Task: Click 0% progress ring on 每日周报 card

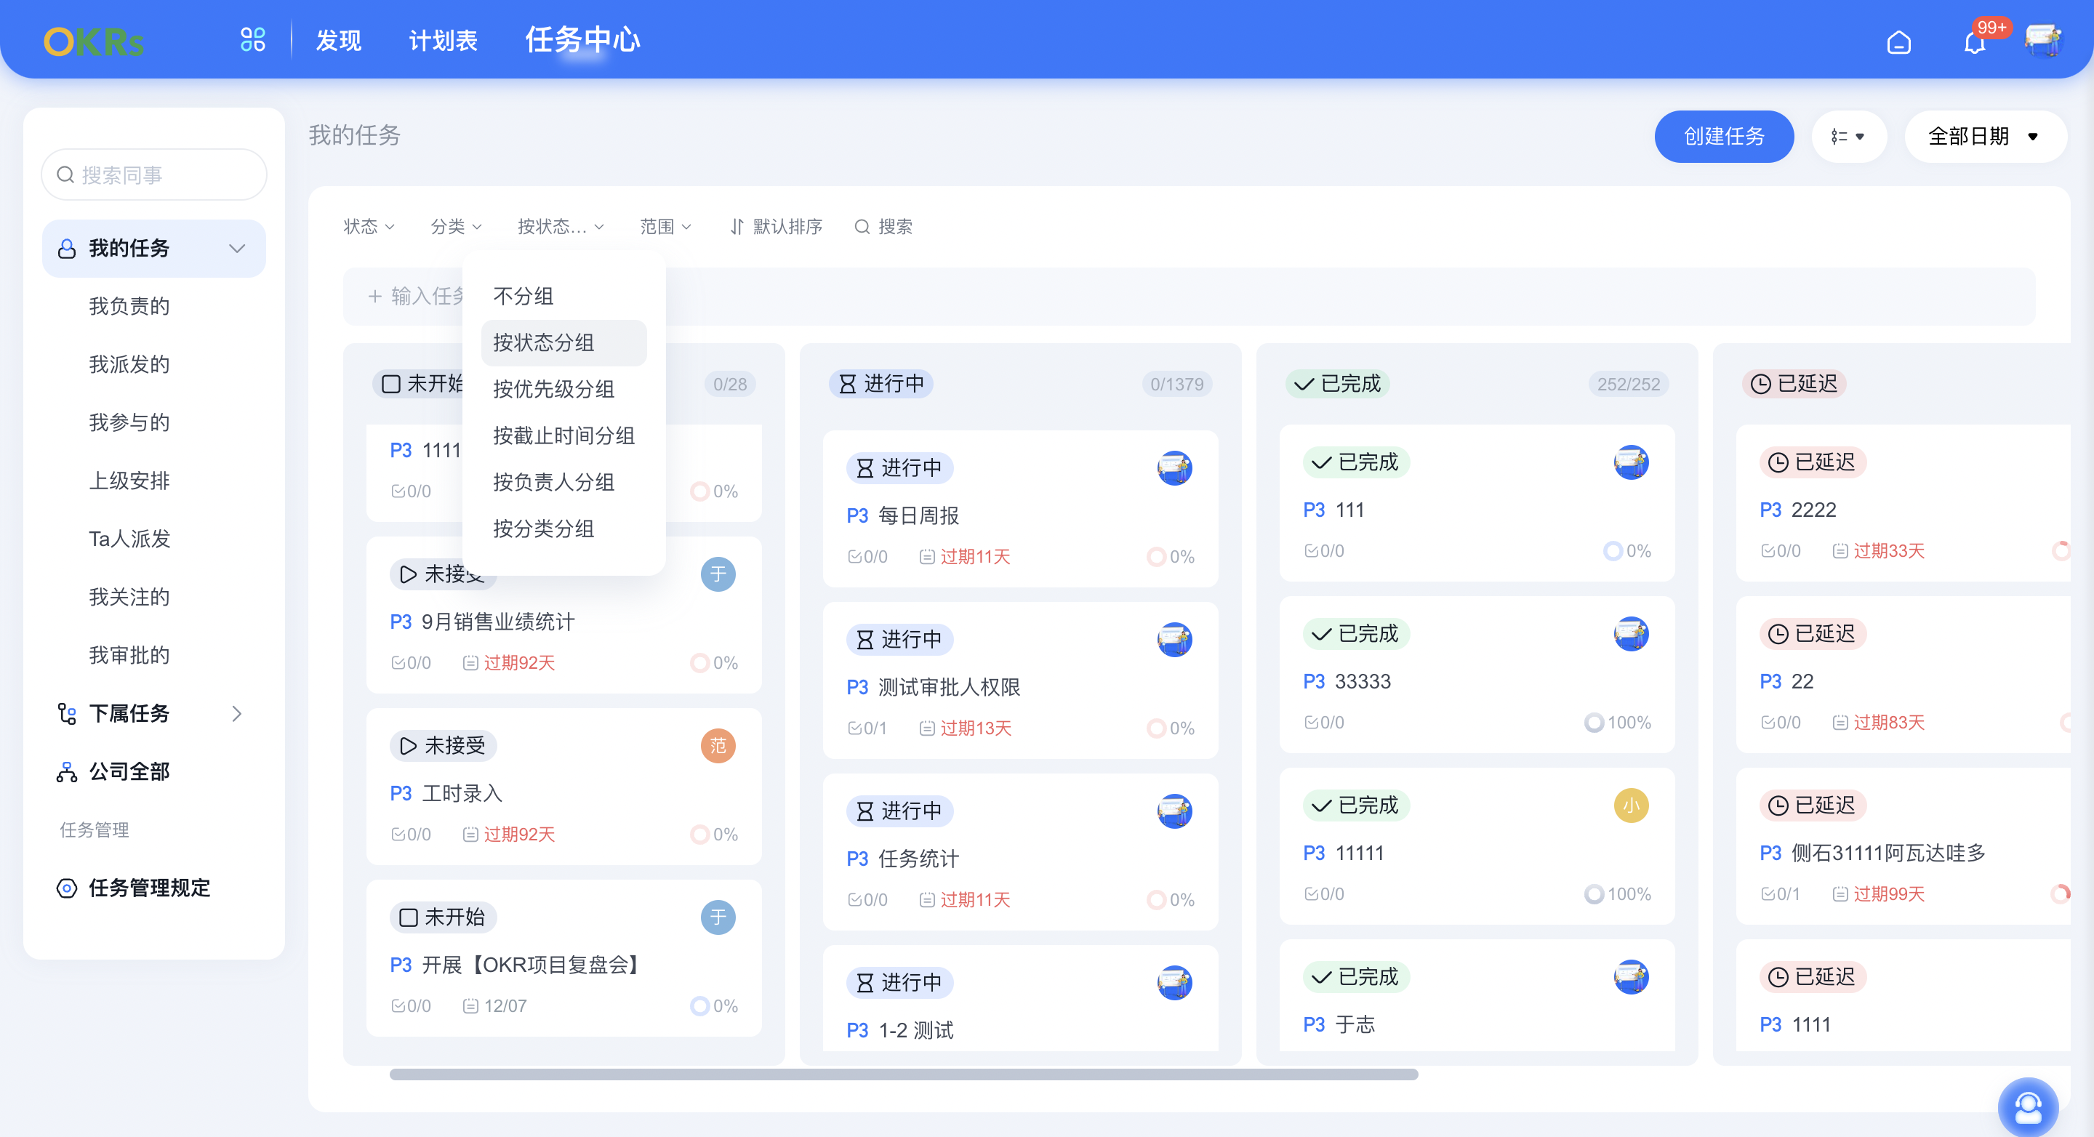Action: tap(1155, 558)
